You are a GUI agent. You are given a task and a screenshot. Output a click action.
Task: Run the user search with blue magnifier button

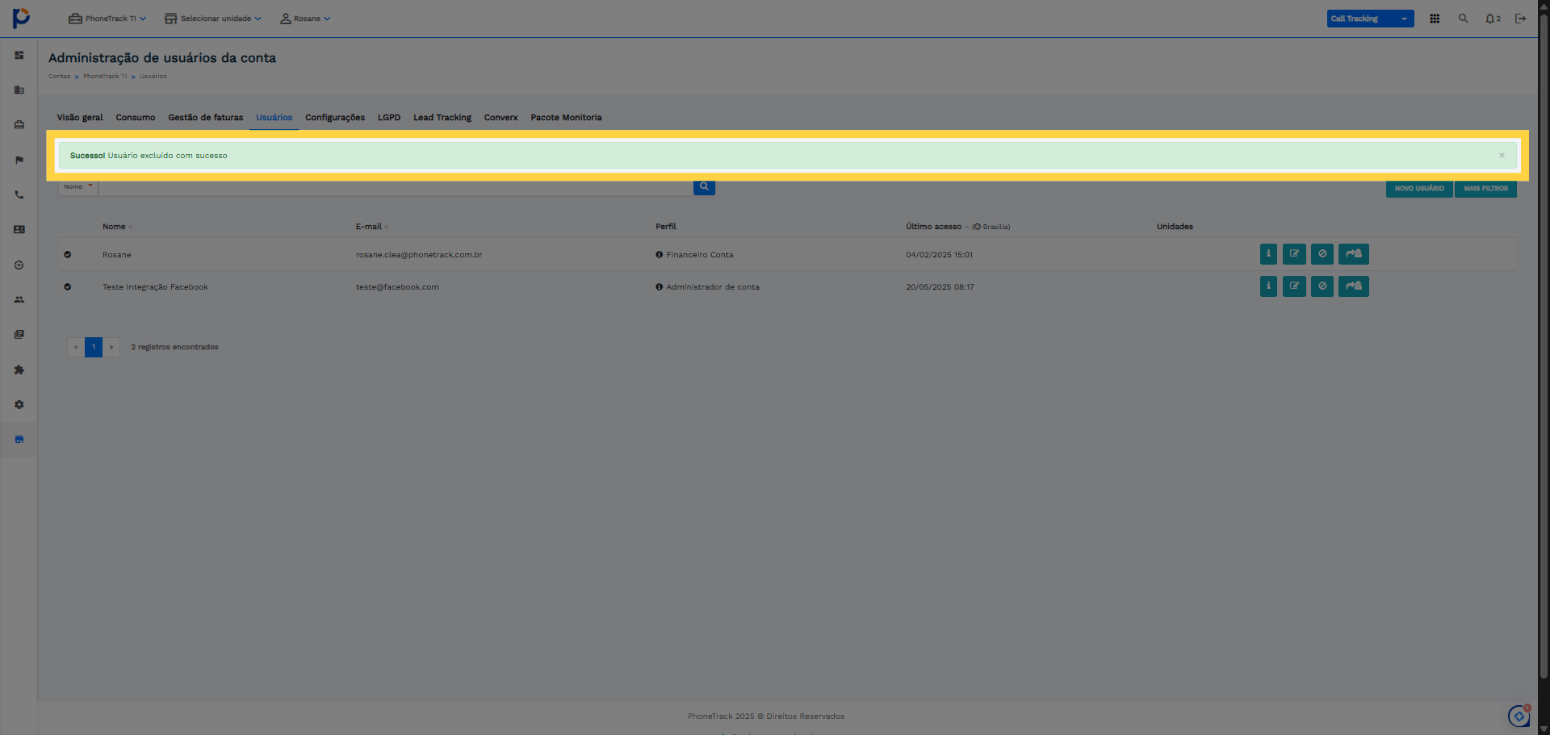click(704, 187)
